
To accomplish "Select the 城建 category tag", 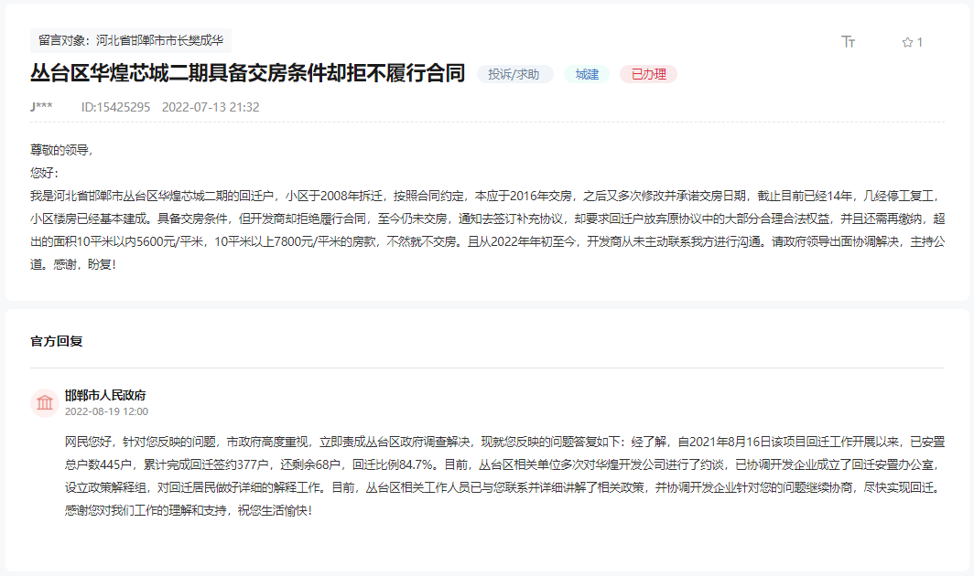I will click(x=587, y=74).
